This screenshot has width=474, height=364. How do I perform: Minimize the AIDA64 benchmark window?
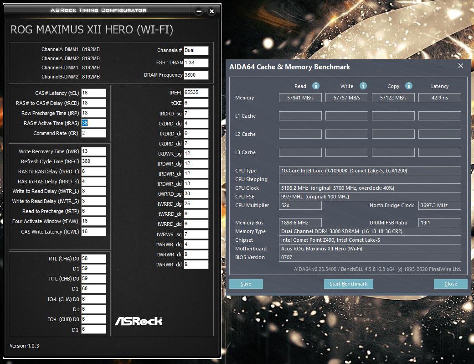pos(440,66)
